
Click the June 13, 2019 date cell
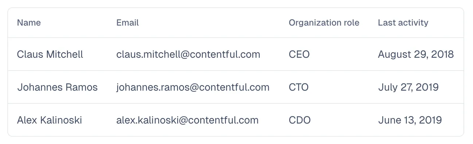pos(410,120)
